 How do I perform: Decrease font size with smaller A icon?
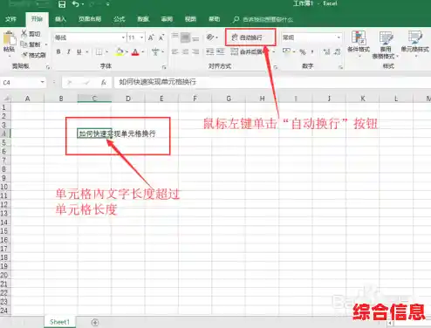click(161, 38)
